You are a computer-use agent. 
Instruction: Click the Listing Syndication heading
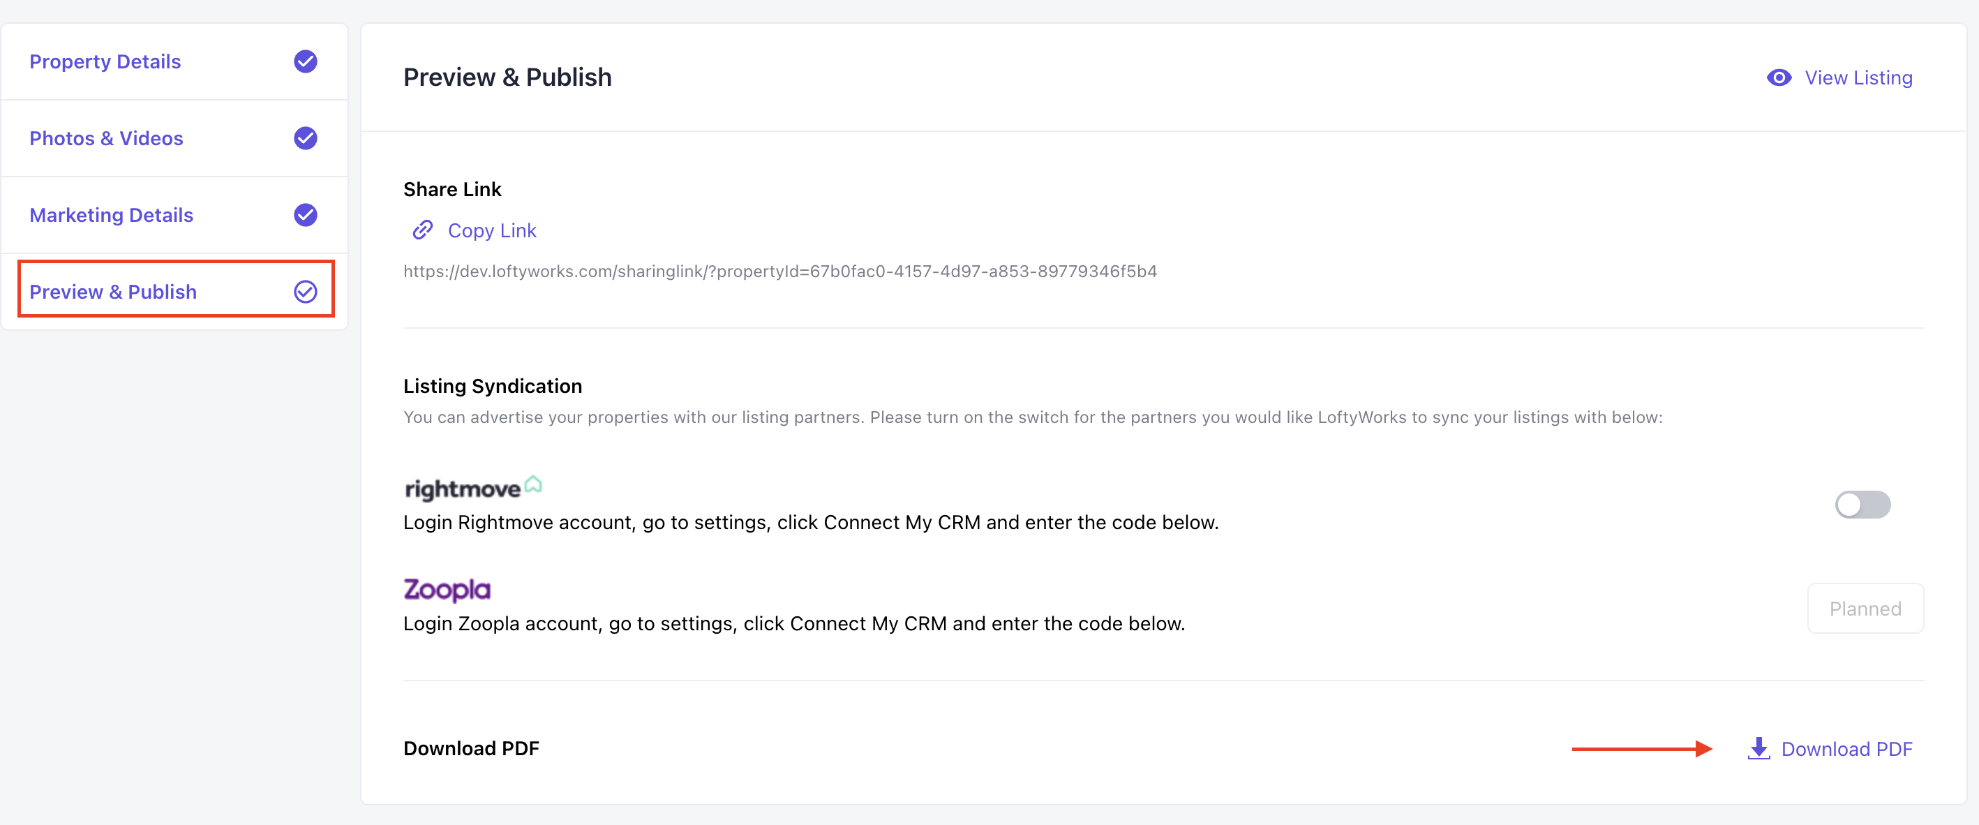(493, 385)
